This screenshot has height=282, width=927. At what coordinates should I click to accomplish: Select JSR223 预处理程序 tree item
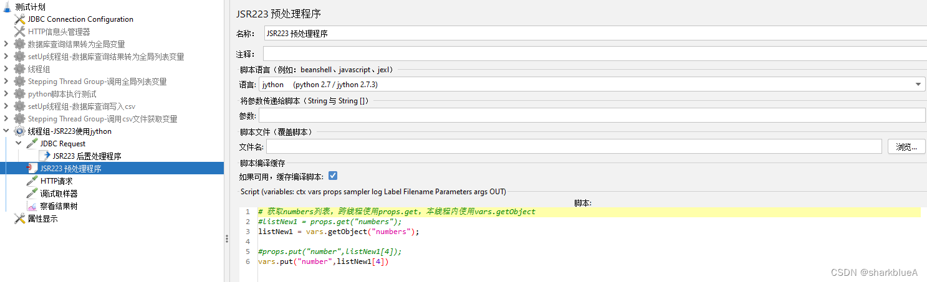pyautogui.click(x=70, y=168)
